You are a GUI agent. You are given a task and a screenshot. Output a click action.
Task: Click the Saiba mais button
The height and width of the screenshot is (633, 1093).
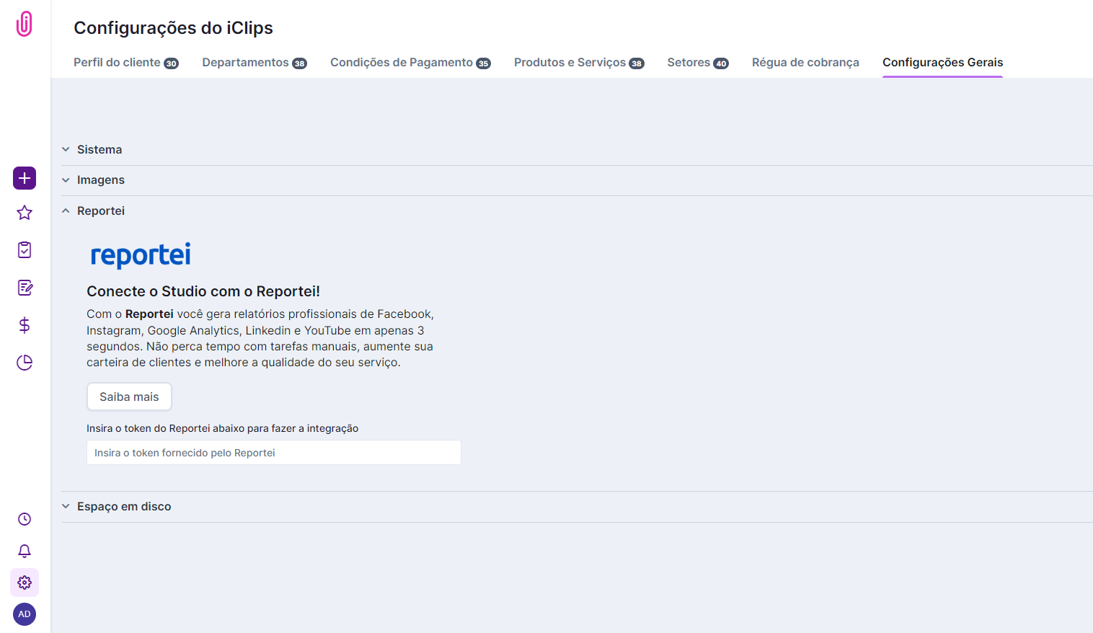(x=129, y=396)
